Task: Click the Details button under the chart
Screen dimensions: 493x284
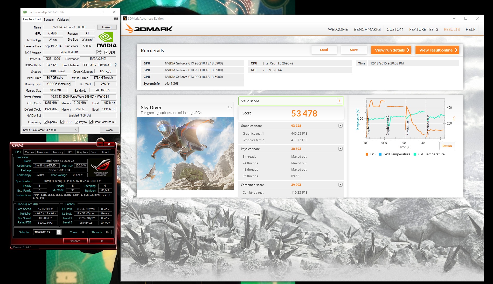Action: (x=447, y=146)
